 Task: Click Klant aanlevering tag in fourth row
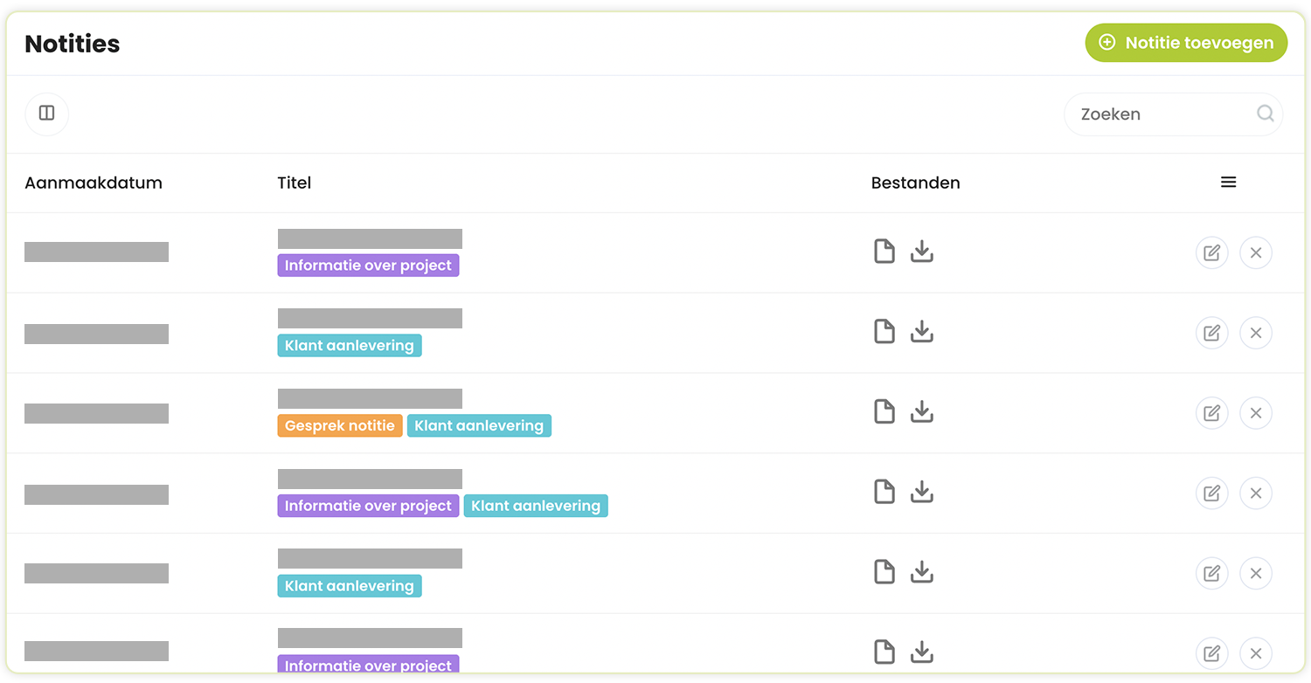pyautogui.click(x=535, y=507)
